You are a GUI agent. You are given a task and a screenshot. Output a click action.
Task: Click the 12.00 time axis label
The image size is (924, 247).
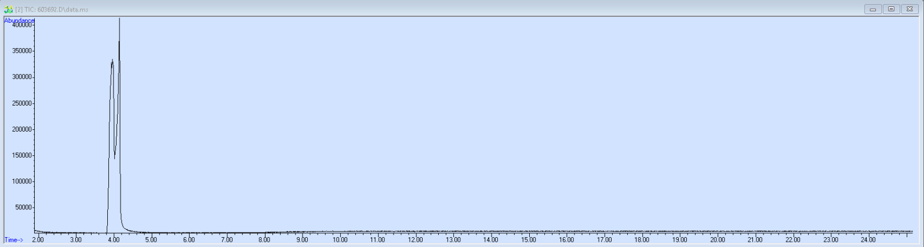[415, 240]
